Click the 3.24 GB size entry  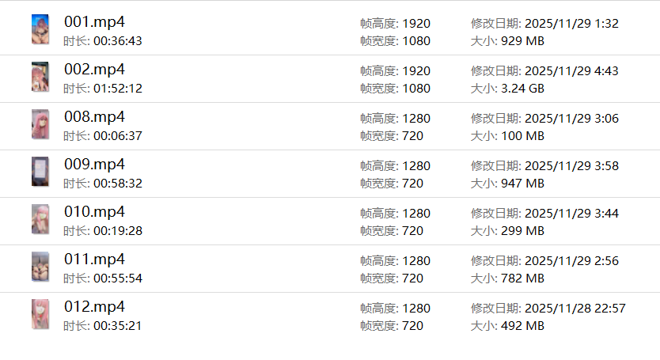coord(522,89)
